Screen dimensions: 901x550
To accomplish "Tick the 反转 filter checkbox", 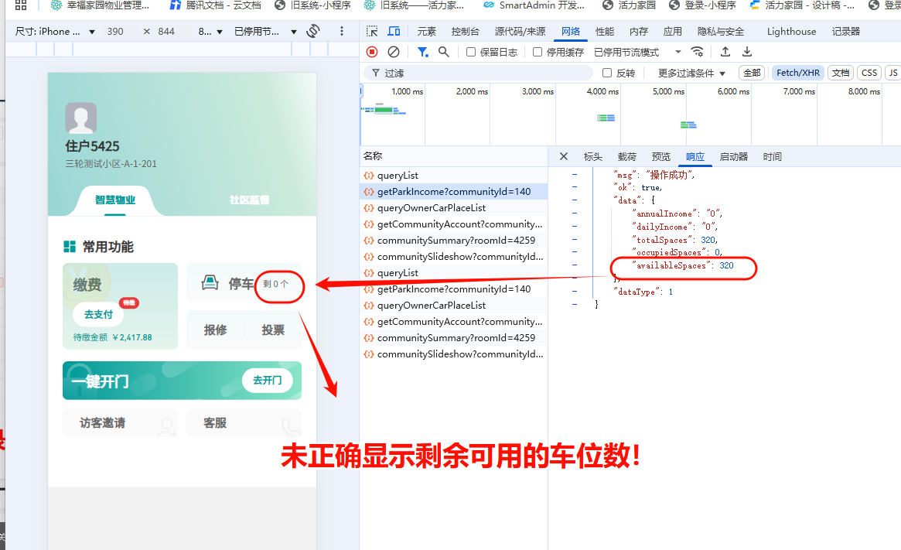I will click(608, 73).
